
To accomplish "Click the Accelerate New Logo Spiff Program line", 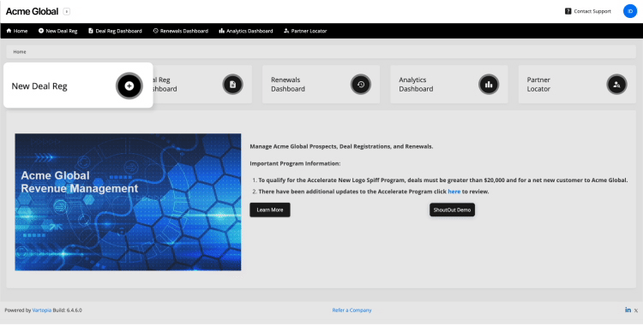I will pyautogui.click(x=443, y=180).
